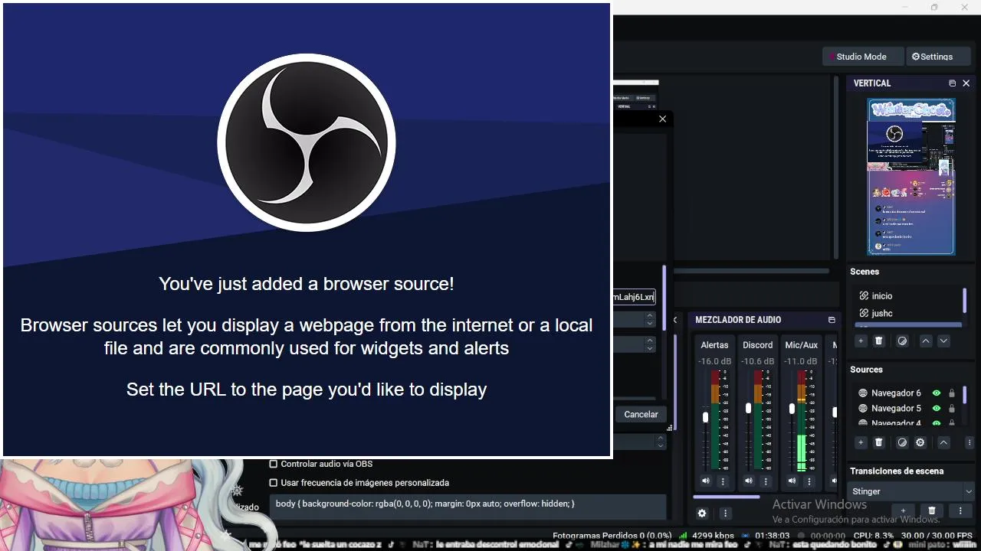Enable Controlar audio vía OBS checkbox
This screenshot has height=551, width=981.
(x=273, y=464)
